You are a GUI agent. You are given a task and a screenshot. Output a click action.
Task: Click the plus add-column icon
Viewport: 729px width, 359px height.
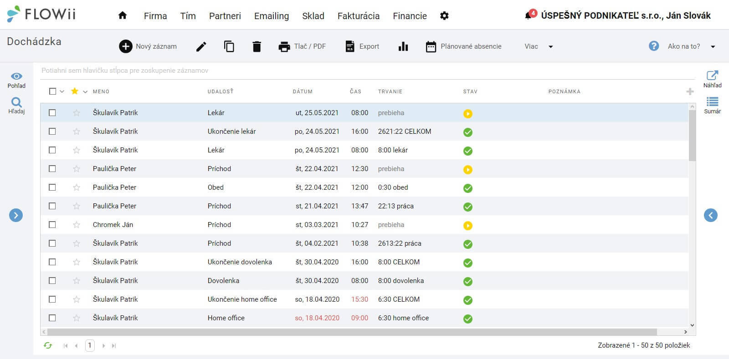tap(690, 91)
